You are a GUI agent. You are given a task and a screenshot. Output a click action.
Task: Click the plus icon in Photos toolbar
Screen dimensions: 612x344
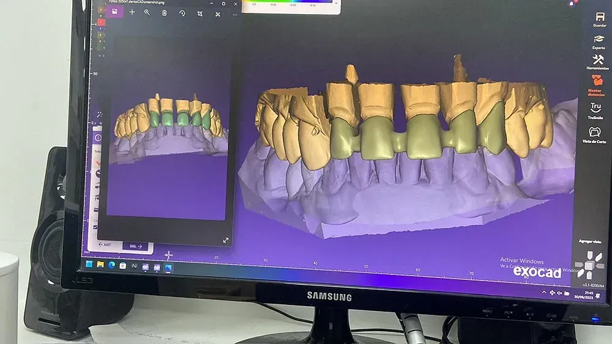tap(132, 12)
